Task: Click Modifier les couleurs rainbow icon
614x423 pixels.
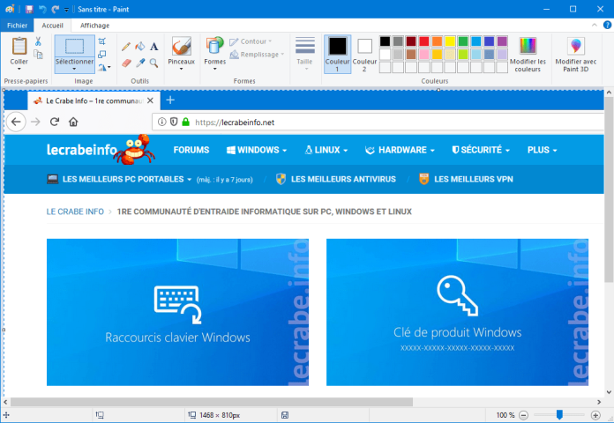Action: pyautogui.click(x=528, y=46)
